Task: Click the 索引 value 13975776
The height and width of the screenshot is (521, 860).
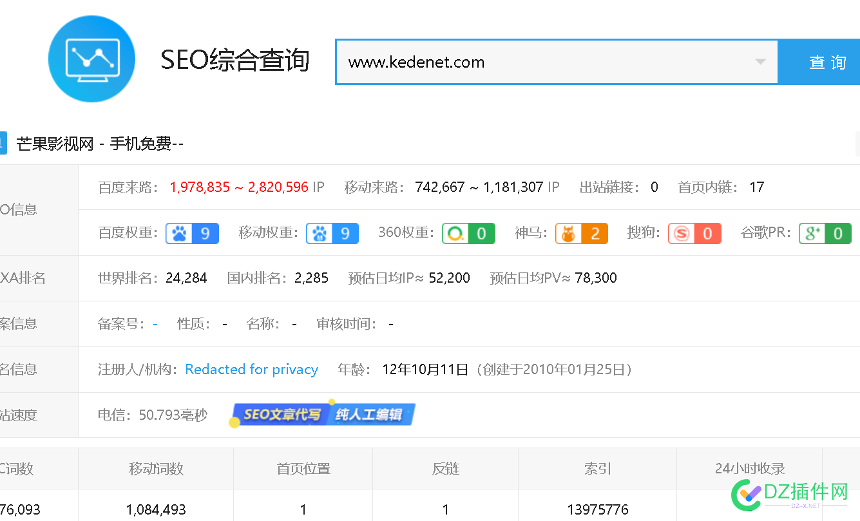Action: (598, 510)
